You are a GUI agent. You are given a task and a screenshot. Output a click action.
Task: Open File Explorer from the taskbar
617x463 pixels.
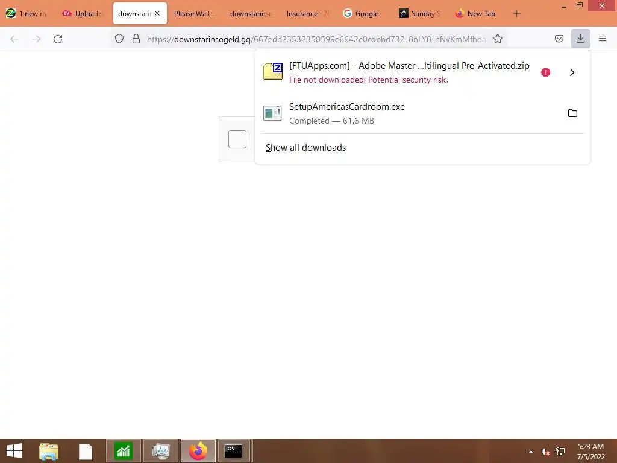[48, 451]
